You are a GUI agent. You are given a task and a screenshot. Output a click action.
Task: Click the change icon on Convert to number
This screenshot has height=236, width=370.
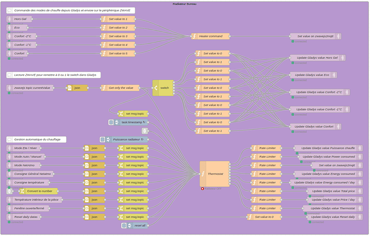click(x=22, y=191)
